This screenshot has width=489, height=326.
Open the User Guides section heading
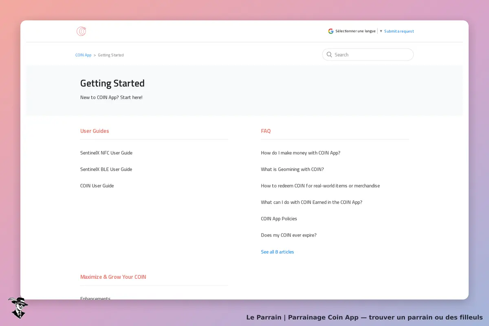click(x=95, y=131)
